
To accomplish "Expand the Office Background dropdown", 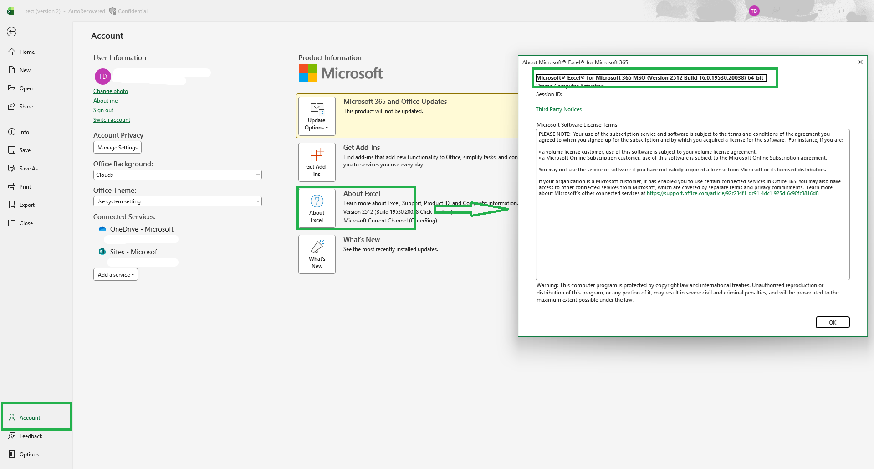I will [x=178, y=175].
